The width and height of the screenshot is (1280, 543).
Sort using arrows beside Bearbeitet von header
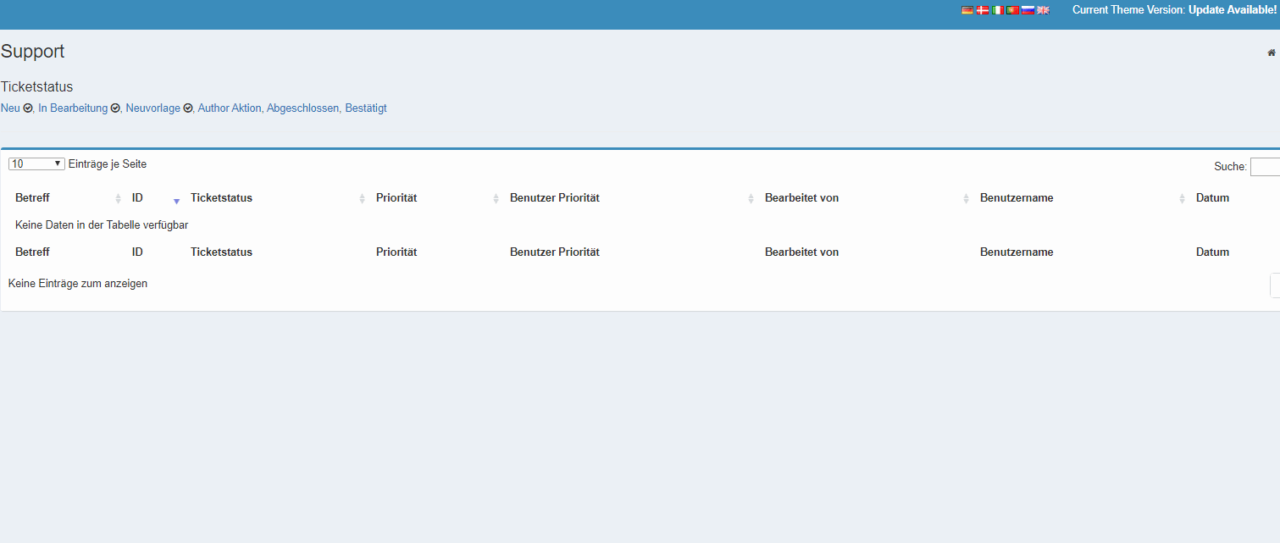click(x=966, y=198)
